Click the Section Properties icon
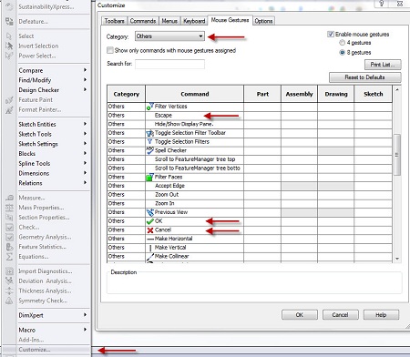Image resolution: width=410 pixels, height=357 pixels. (x=9, y=218)
